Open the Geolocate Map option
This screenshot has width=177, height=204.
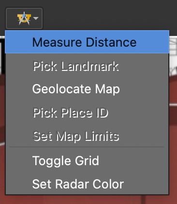coord(87,89)
